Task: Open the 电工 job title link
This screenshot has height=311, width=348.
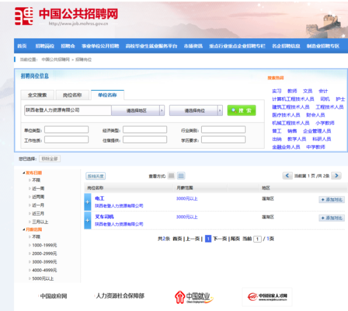Action: coord(99,198)
